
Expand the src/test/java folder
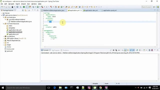3,36
